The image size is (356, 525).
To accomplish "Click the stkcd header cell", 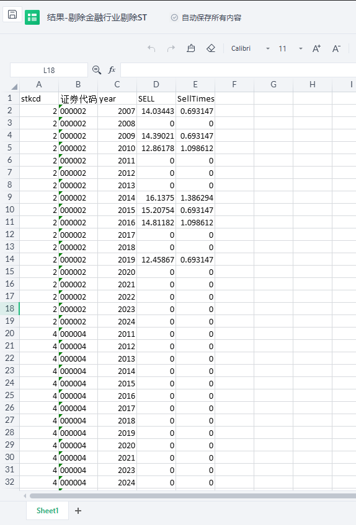I will [x=39, y=98].
